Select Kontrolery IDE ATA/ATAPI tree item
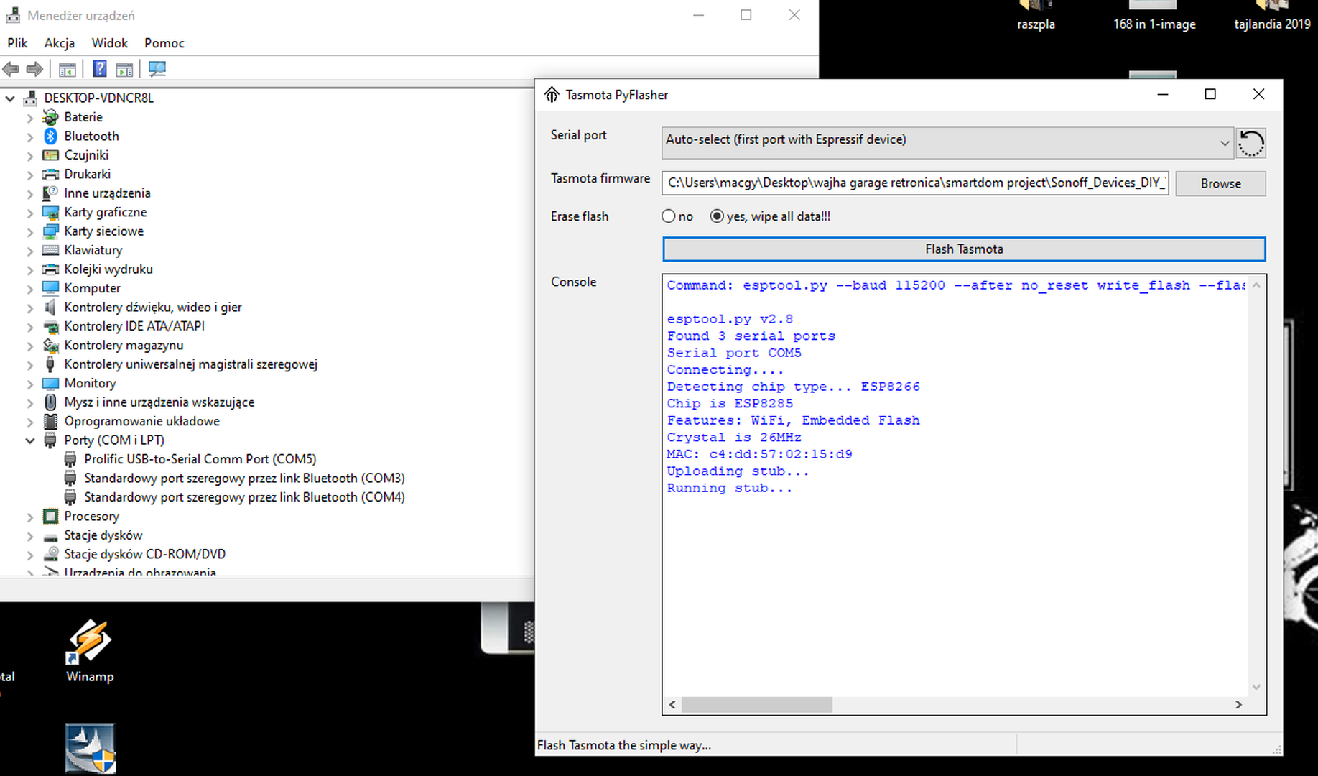 pyautogui.click(x=134, y=326)
